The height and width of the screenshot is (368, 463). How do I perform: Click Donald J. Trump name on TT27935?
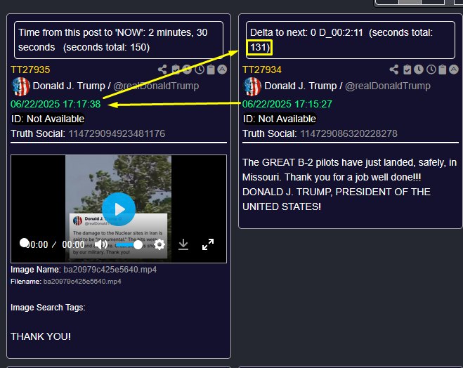69,86
